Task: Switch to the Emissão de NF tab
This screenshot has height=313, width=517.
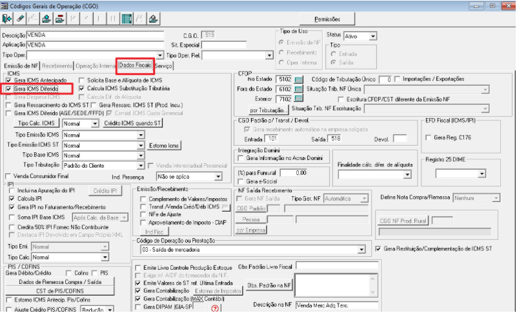Action: (x=21, y=66)
